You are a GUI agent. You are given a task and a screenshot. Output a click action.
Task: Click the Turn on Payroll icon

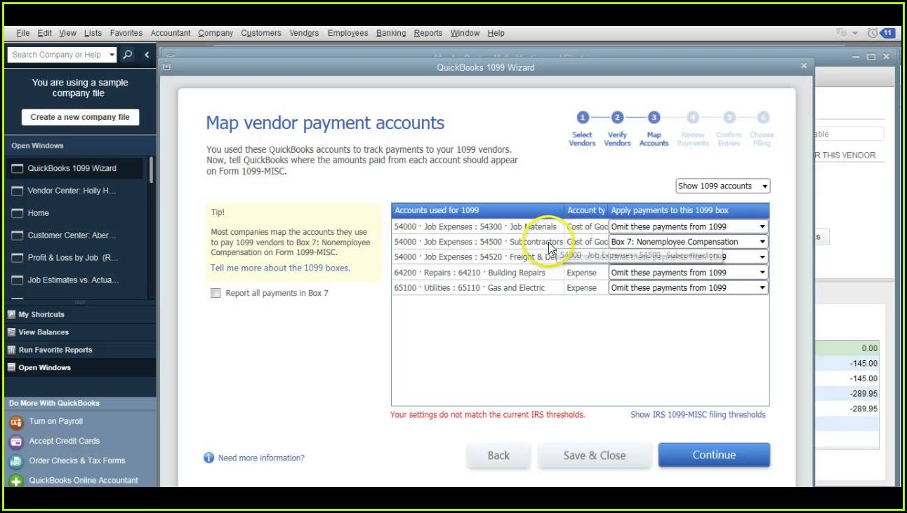[x=16, y=422]
